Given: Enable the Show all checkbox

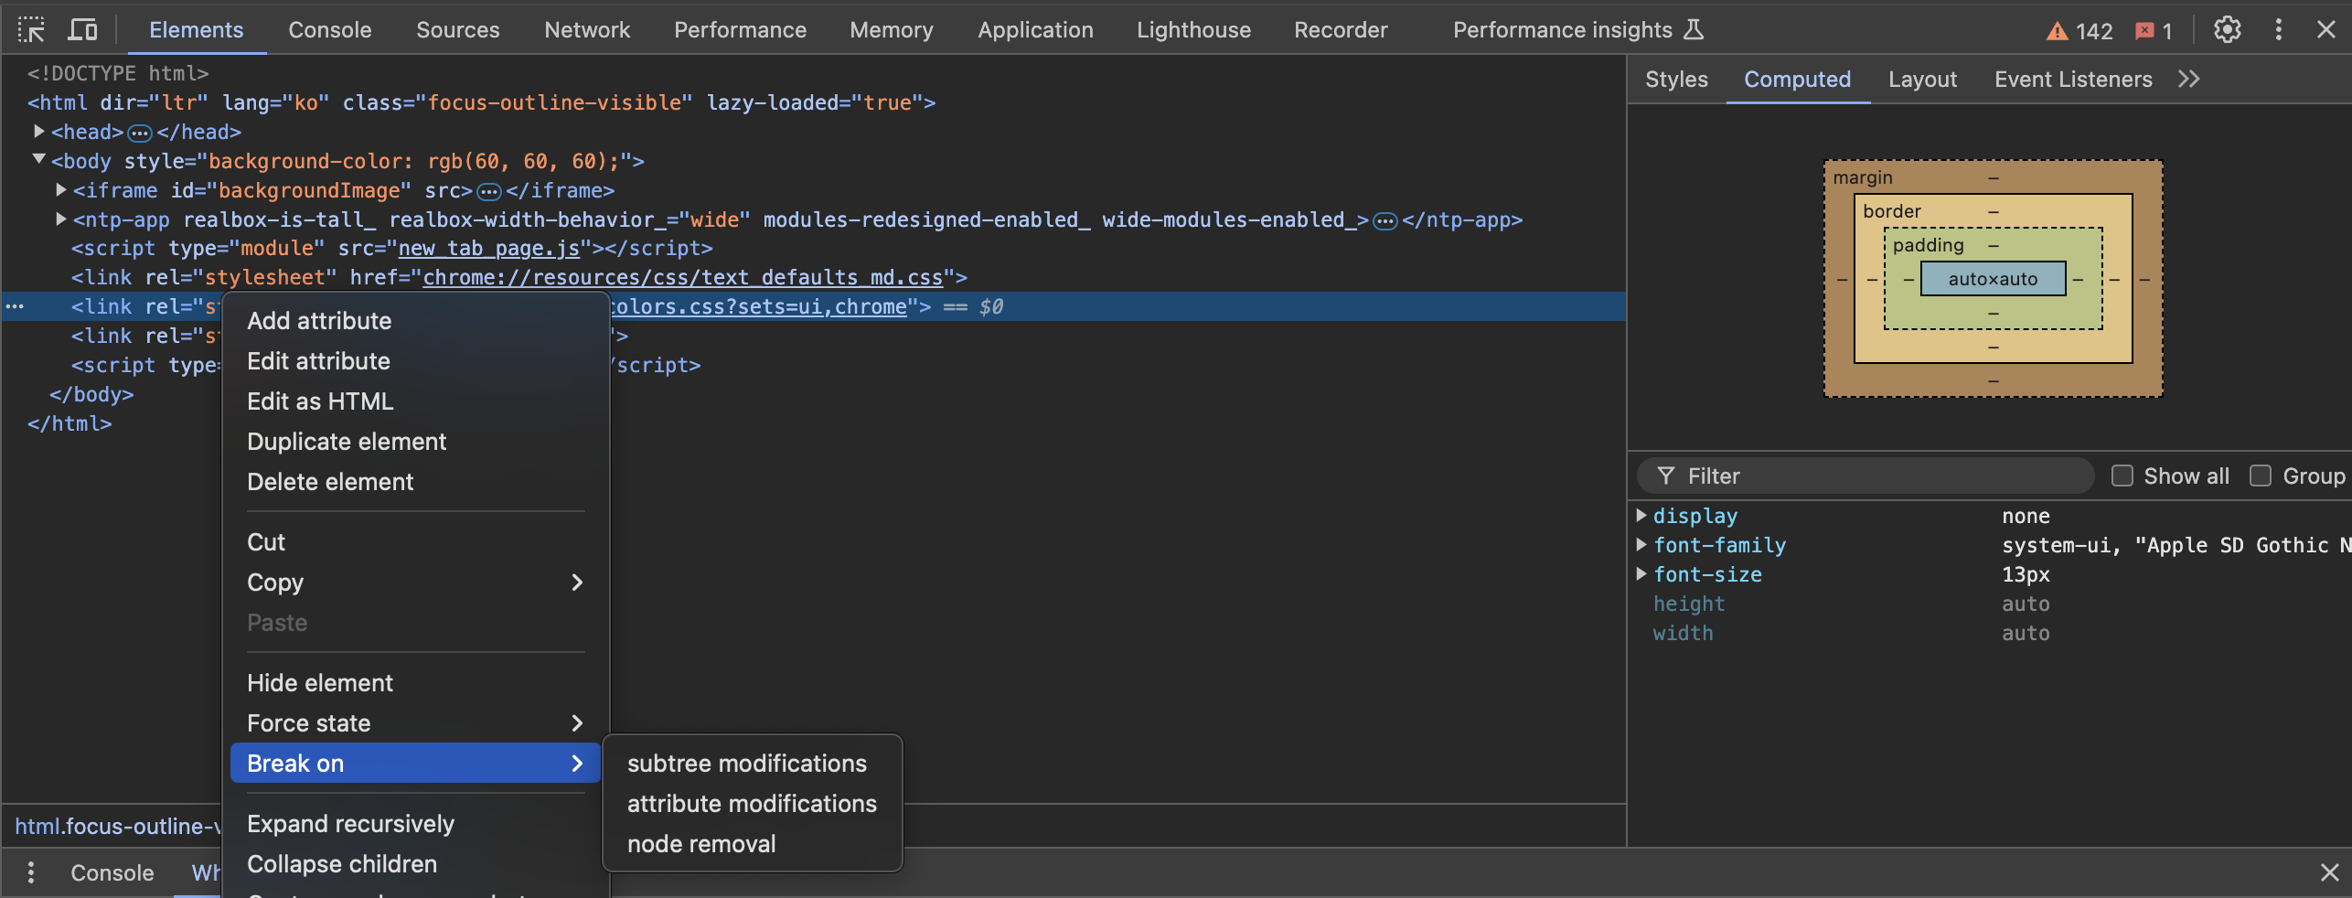Looking at the screenshot, I should coord(2122,476).
